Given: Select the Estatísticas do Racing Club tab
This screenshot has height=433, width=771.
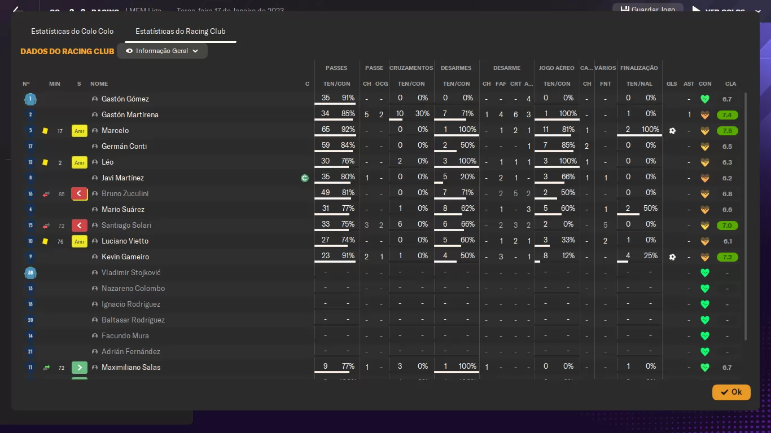Looking at the screenshot, I should point(180,32).
